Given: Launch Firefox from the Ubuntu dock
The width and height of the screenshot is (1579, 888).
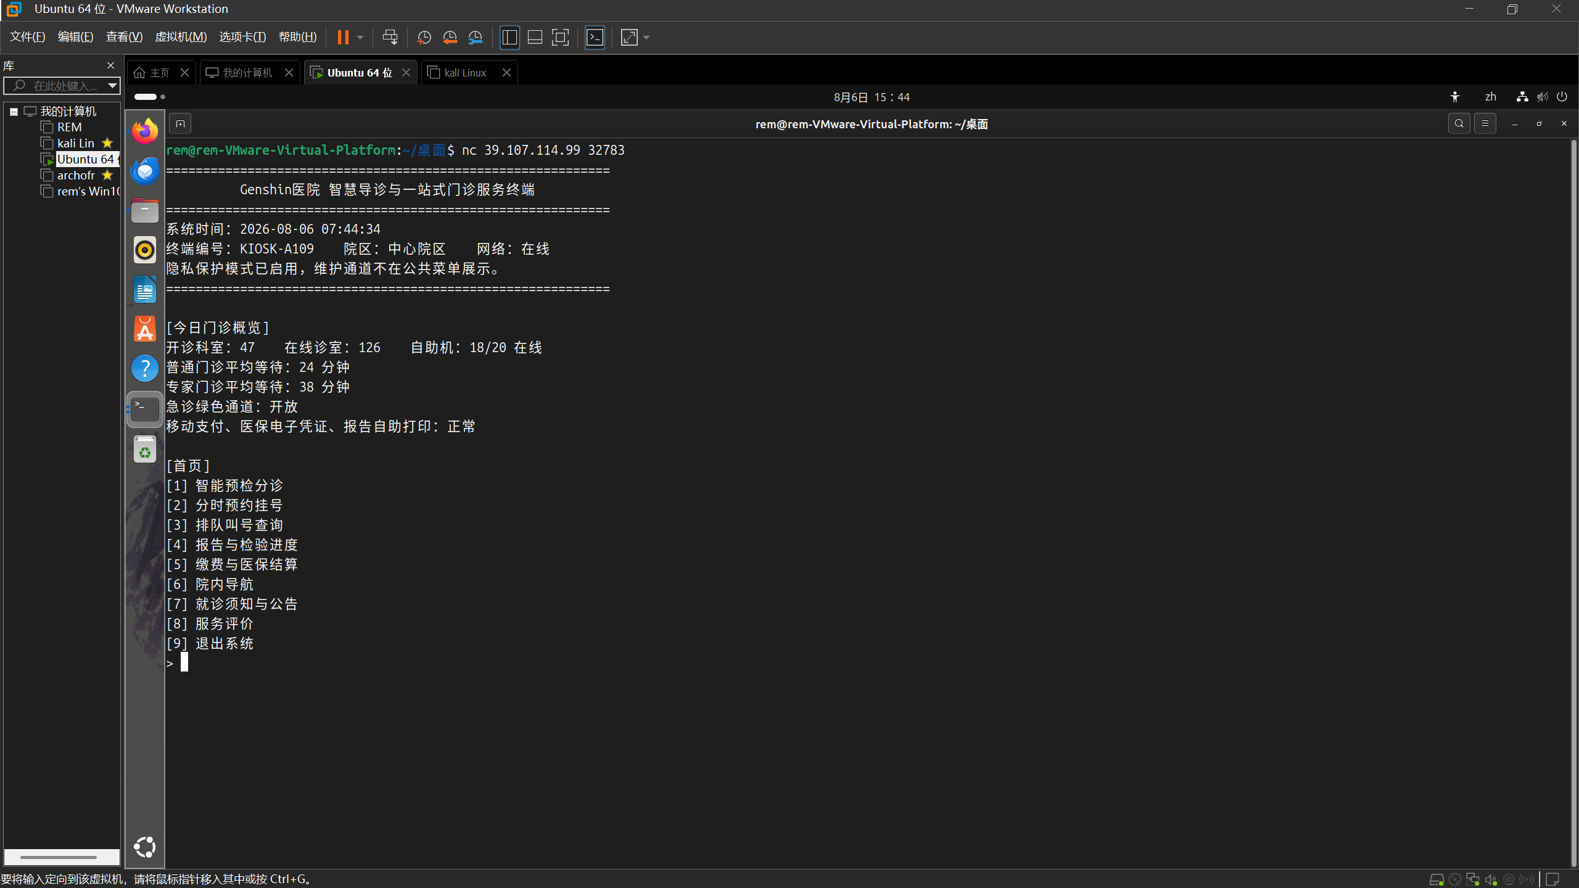Looking at the screenshot, I should click(x=145, y=131).
